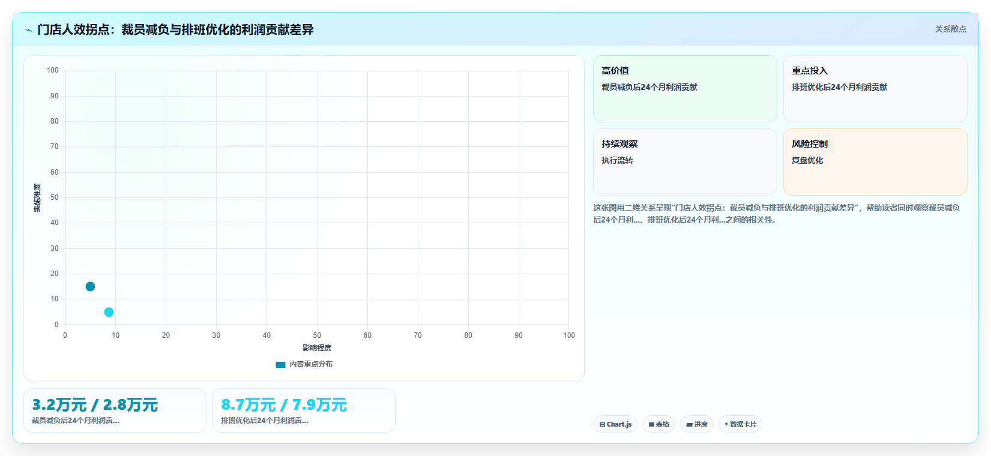The width and height of the screenshot is (991, 456).
Task: Click y-axis tick label 60
Action: tap(55, 172)
